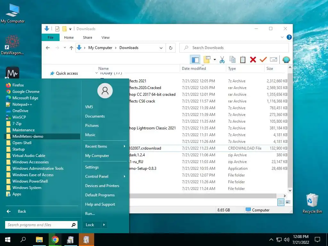Open the File ribbon tab
The height and width of the screenshot is (246, 328).
click(50, 37)
